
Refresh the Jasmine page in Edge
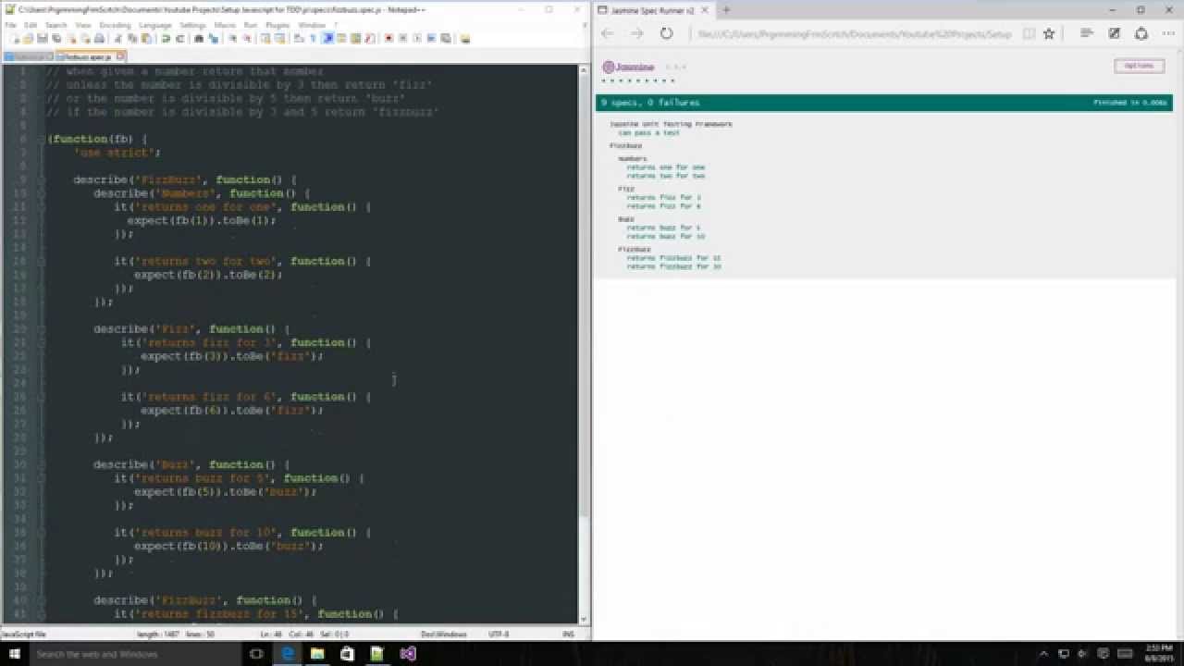tap(666, 33)
